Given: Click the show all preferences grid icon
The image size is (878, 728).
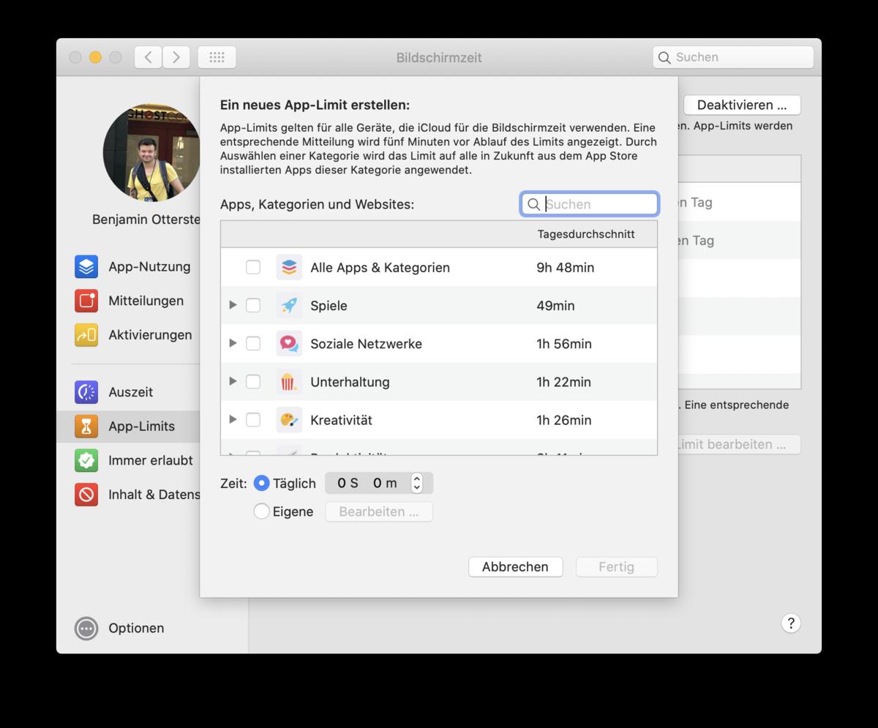Looking at the screenshot, I should (x=217, y=57).
